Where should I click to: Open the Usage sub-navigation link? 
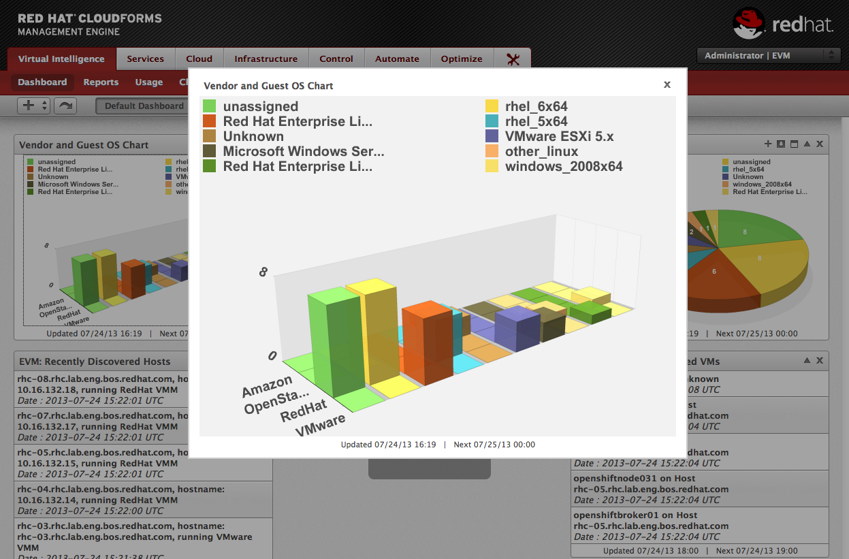(148, 82)
